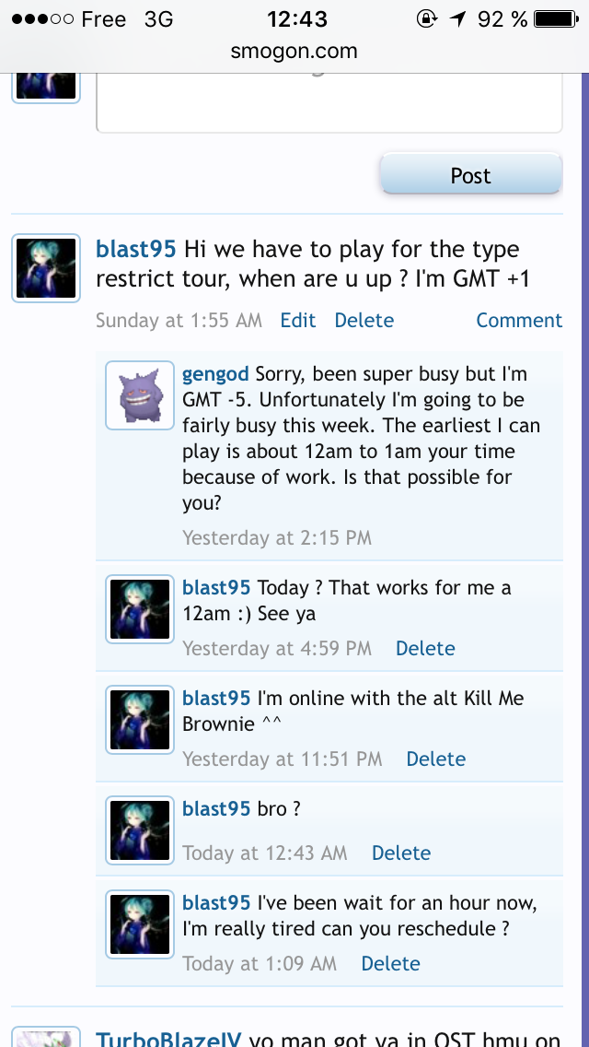Tap avatar beside 'Today ? That works' reply

coord(140,608)
